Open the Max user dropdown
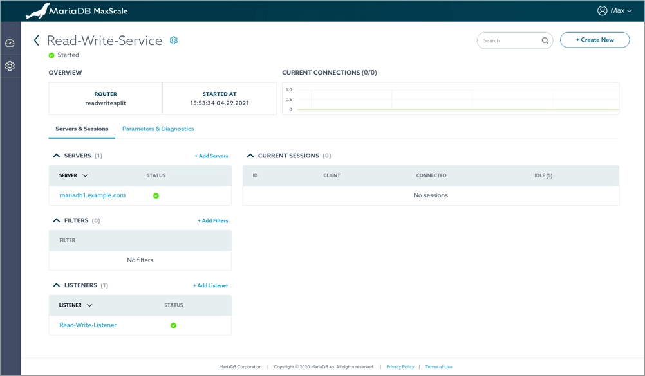Viewport: 645px width, 376px height. point(615,11)
